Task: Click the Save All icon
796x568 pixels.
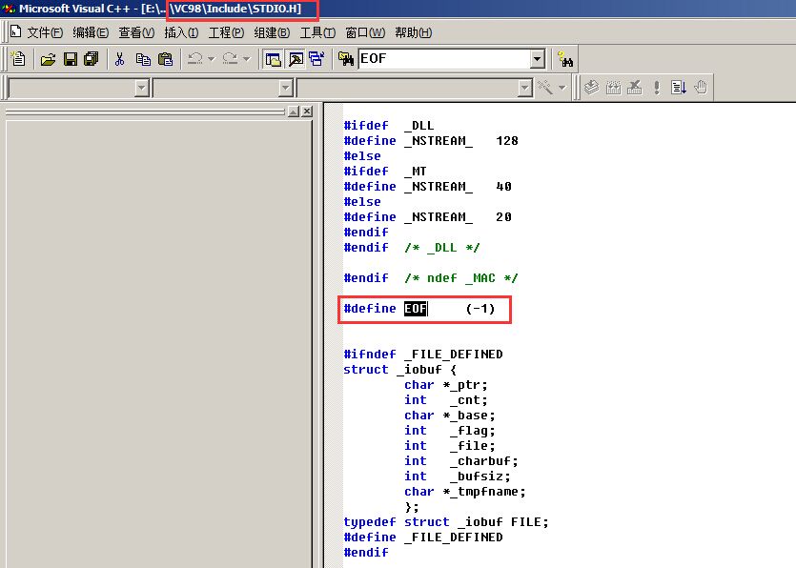Action: [91, 59]
